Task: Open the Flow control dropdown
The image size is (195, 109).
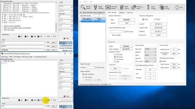Action: point(150,61)
